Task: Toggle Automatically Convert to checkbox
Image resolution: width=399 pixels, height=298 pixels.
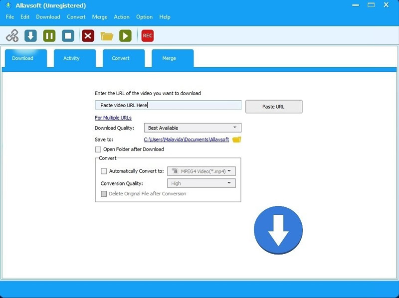Action: pyautogui.click(x=104, y=171)
